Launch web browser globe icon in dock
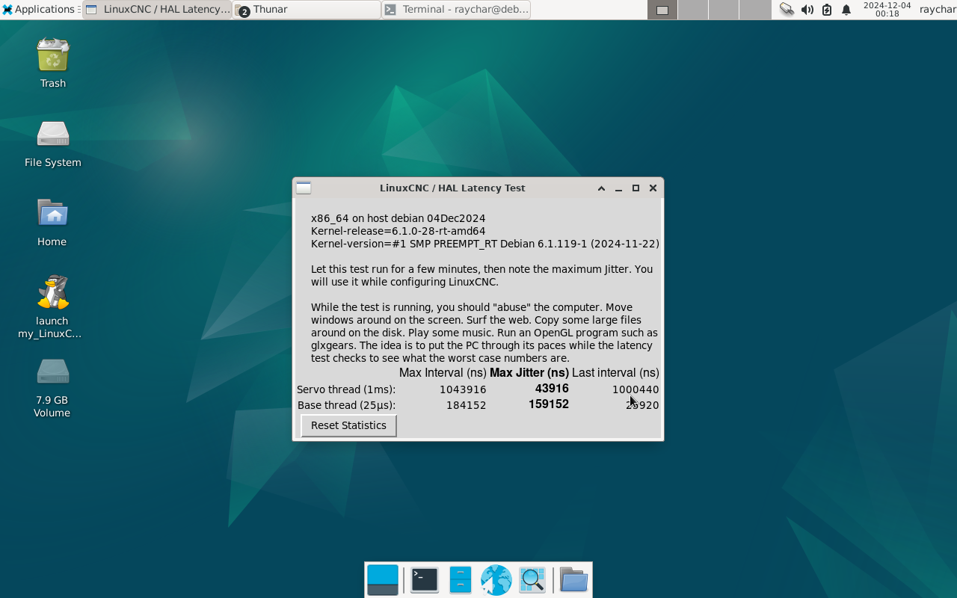Screen dimensions: 957x598 [496, 580]
